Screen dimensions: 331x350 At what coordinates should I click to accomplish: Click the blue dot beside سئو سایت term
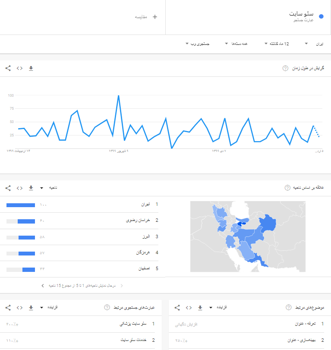click(x=321, y=17)
